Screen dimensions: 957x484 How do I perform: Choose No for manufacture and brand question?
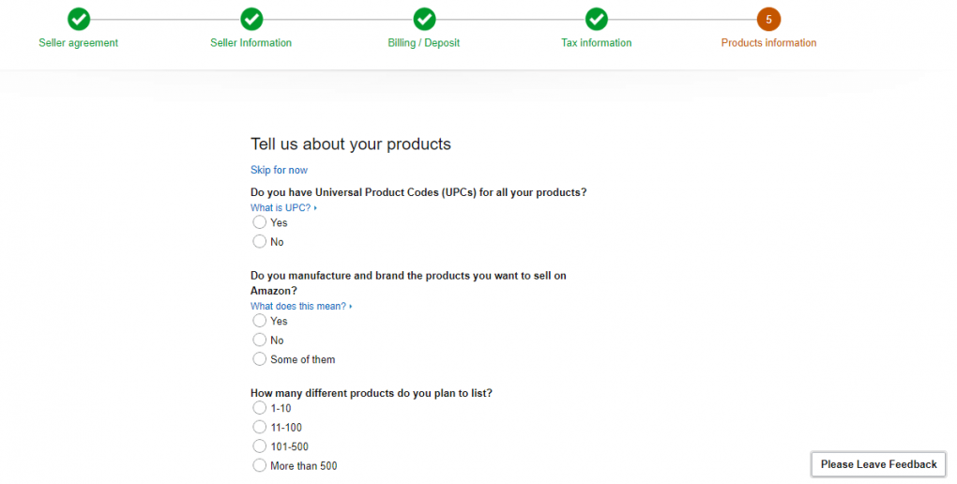(260, 340)
